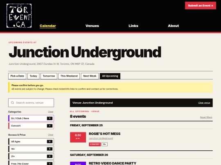Select the Today date filter
Viewport: 221px width, 165px height.
33,76
